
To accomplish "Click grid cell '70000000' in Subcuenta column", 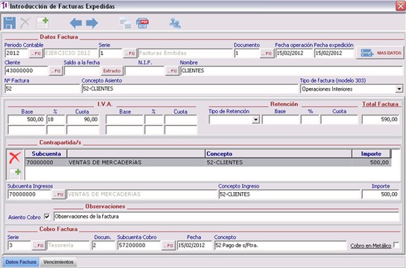I will tap(46, 162).
